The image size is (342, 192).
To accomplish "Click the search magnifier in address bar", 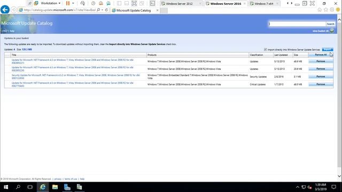I will 98,10.
